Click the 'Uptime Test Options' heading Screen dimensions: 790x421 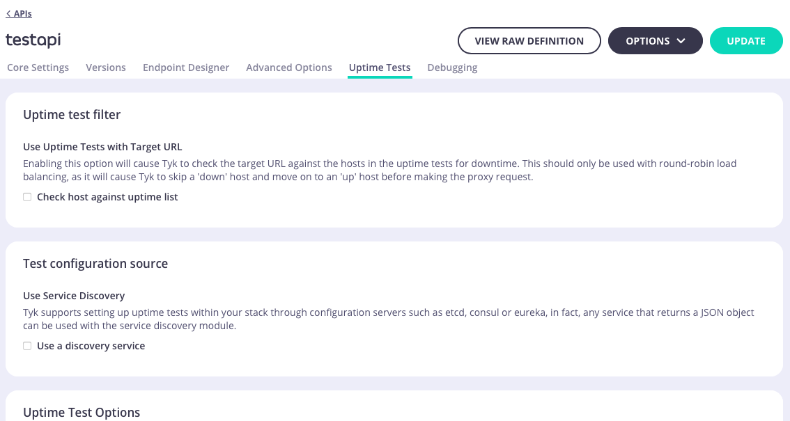click(x=82, y=413)
